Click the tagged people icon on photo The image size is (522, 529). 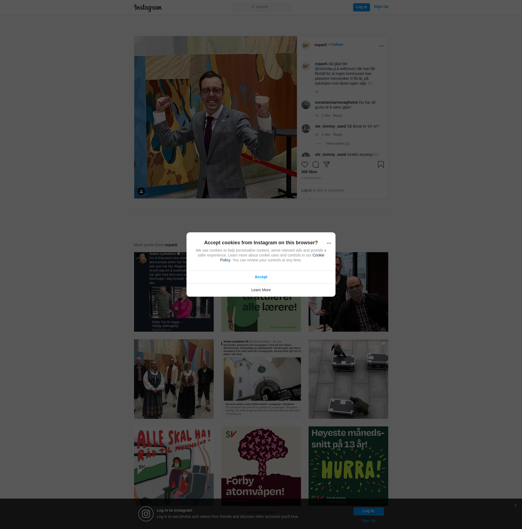pyautogui.click(x=141, y=191)
